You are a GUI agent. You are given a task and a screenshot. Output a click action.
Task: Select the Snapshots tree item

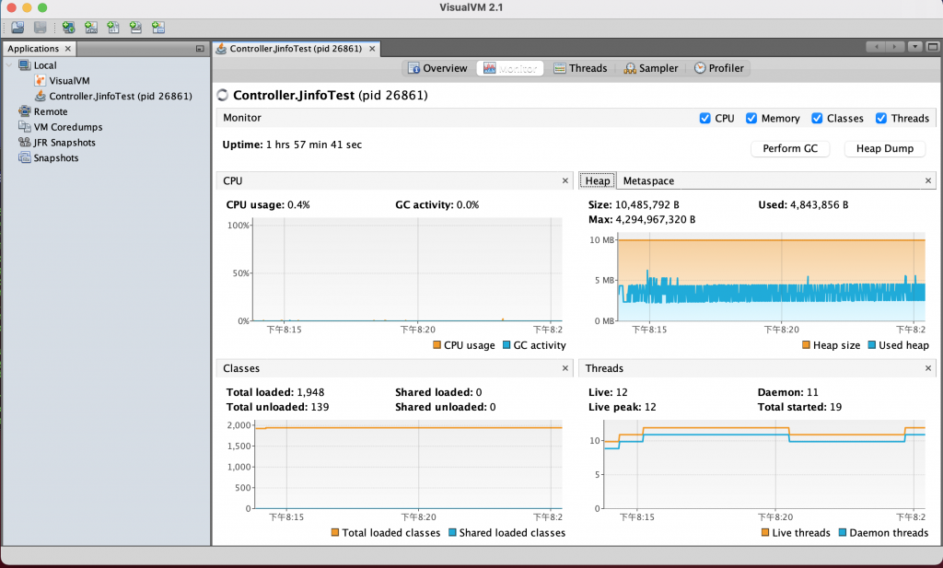[56, 158]
